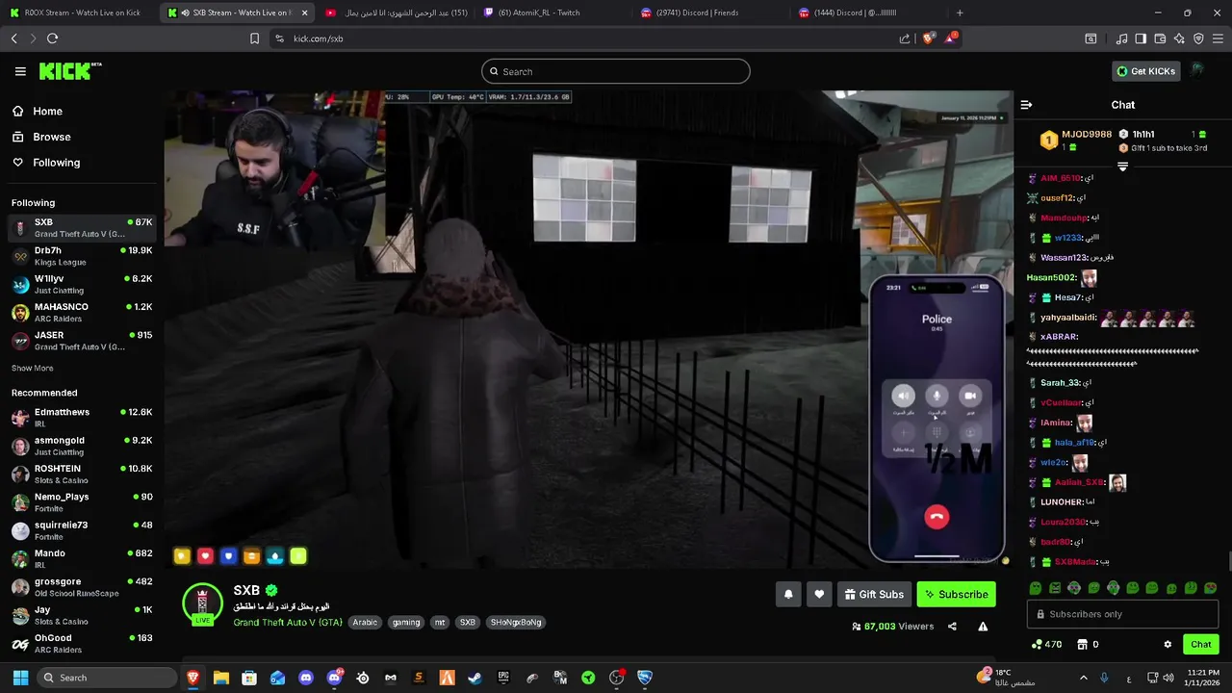Image resolution: width=1232 pixels, height=693 pixels.
Task: Follow channel with the heart icon
Action: [x=819, y=595]
